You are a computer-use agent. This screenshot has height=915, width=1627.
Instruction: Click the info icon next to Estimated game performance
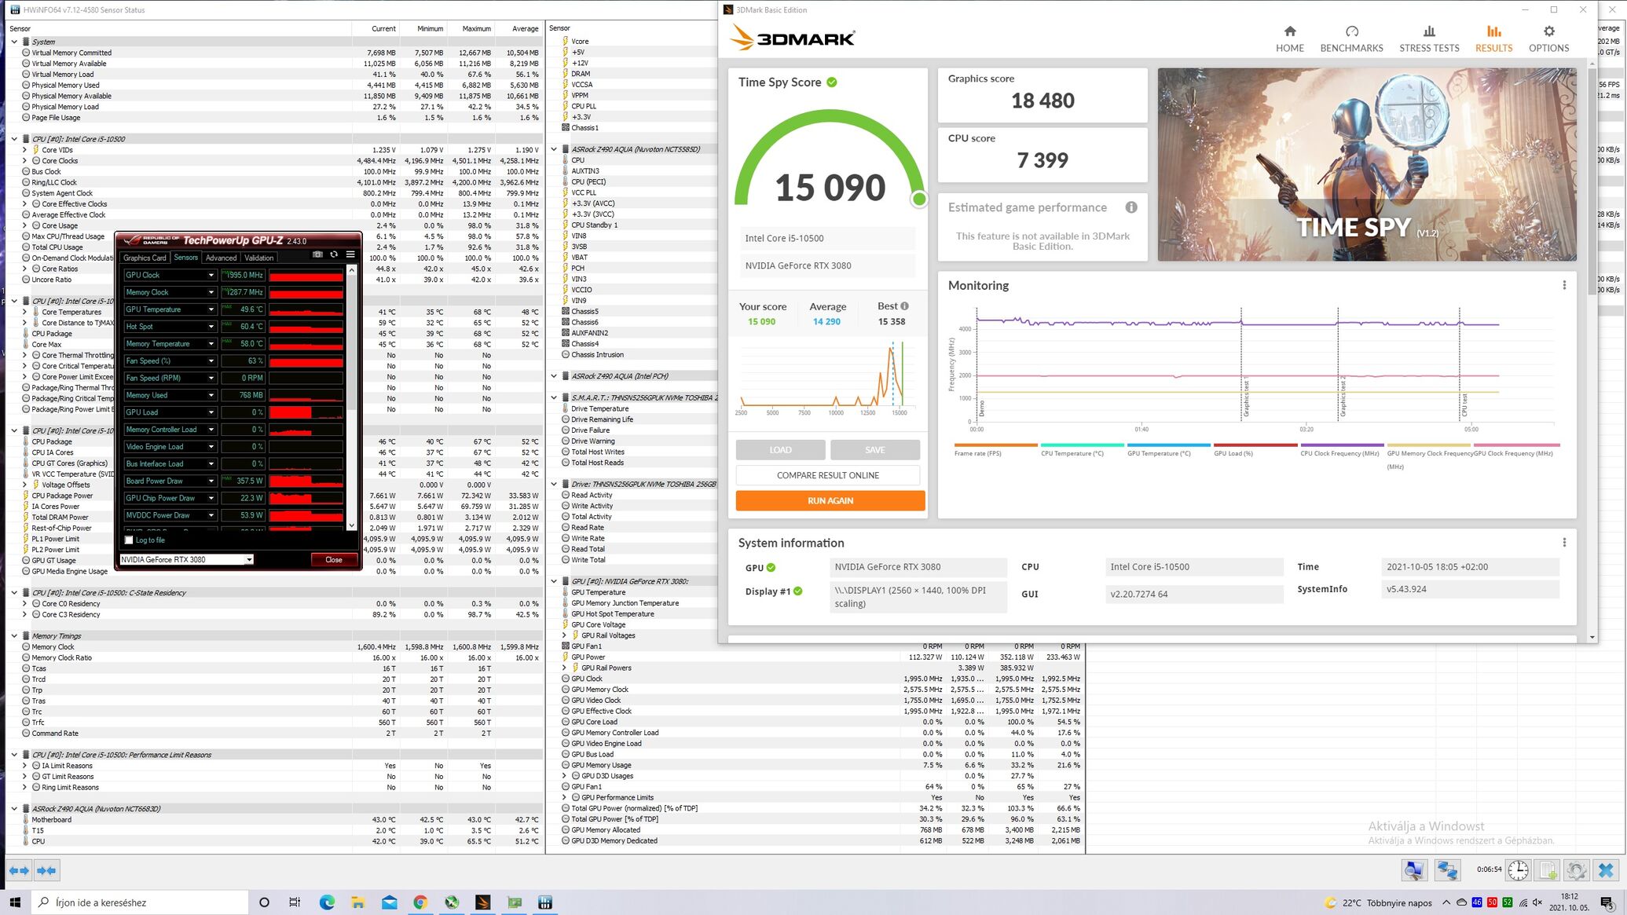point(1131,207)
